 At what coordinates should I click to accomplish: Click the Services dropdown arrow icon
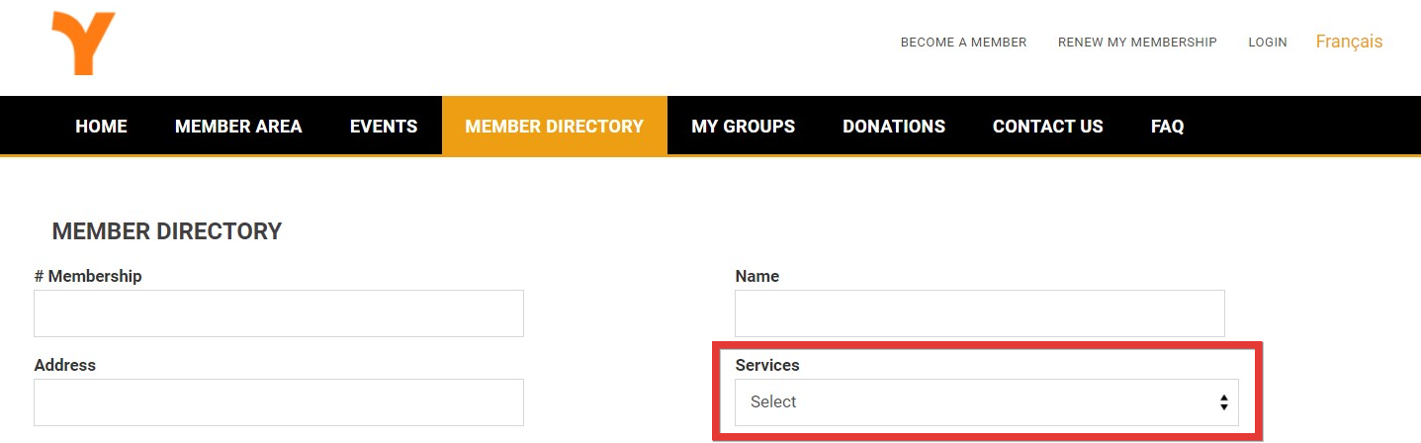(1223, 402)
